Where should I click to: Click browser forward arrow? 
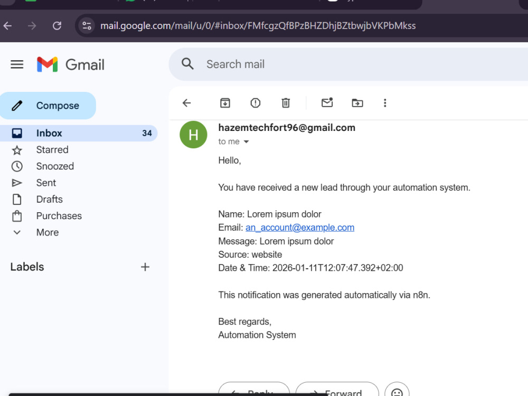(32, 25)
